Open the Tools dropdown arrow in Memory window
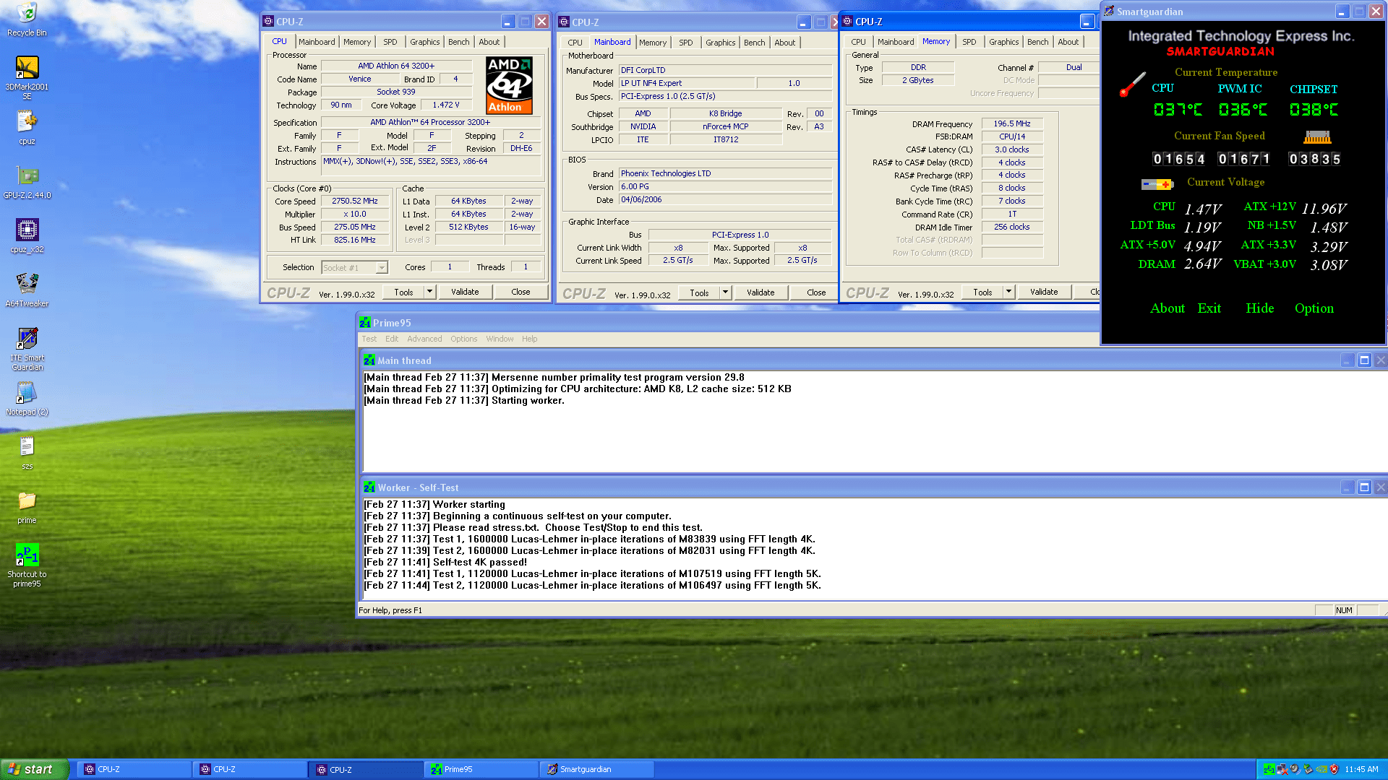The height and width of the screenshot is (780, 1388). (1008, 292)
